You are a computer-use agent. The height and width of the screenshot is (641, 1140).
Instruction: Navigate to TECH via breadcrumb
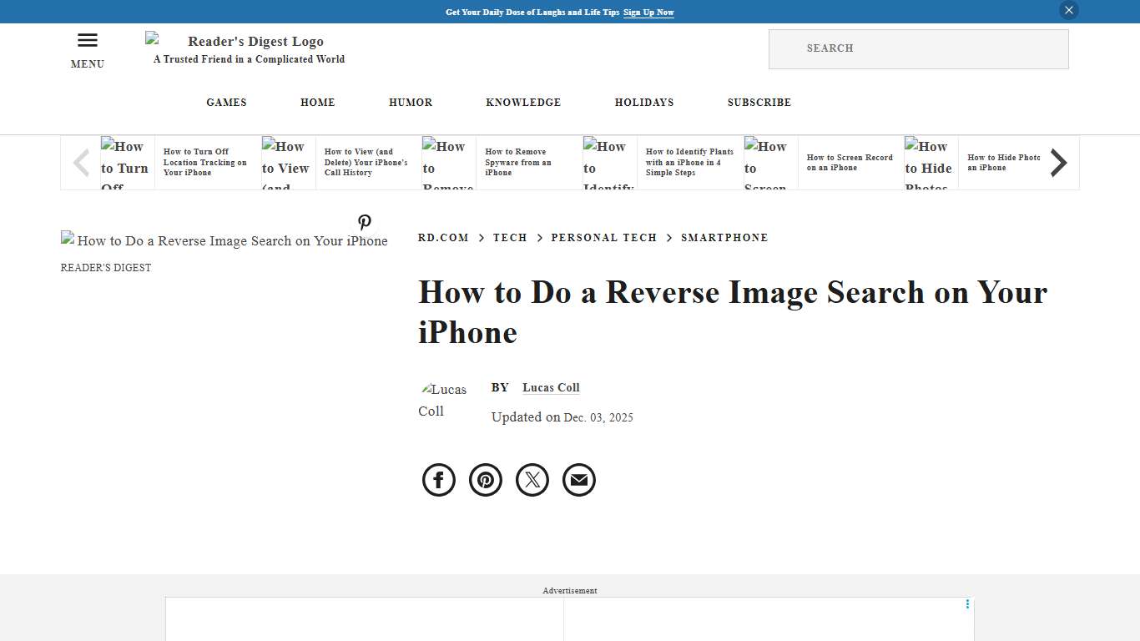510,237
